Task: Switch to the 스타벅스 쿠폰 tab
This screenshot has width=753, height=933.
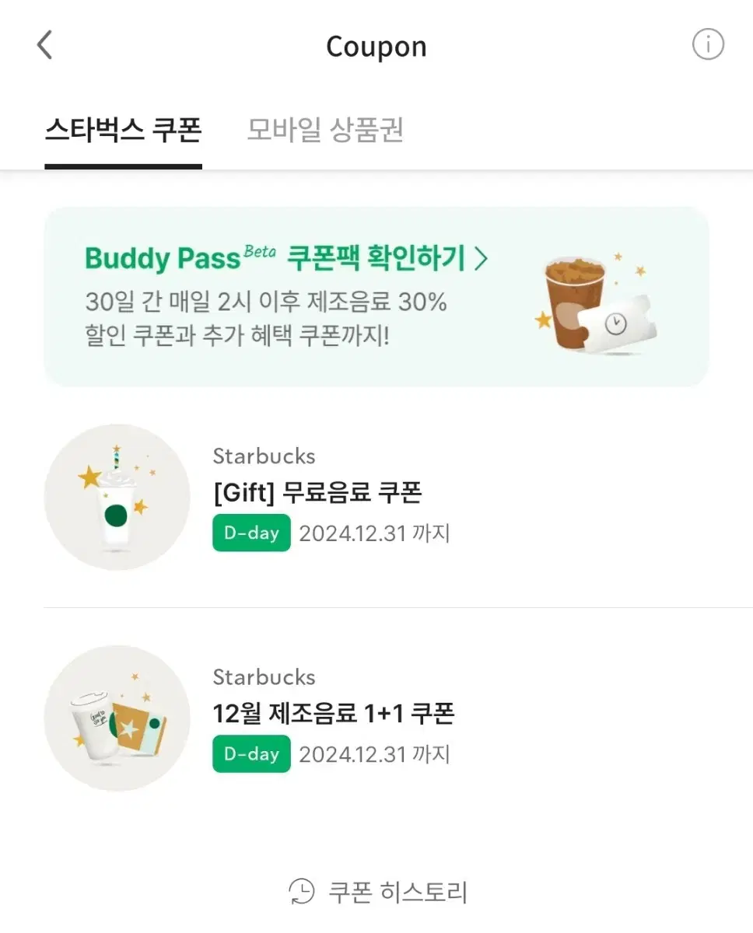Action: pyautogui.click(x=123, y=130)
